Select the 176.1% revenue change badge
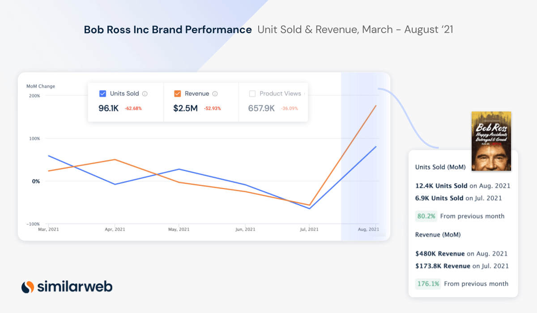The image size is (537, 313). click(x=428, y=283)
